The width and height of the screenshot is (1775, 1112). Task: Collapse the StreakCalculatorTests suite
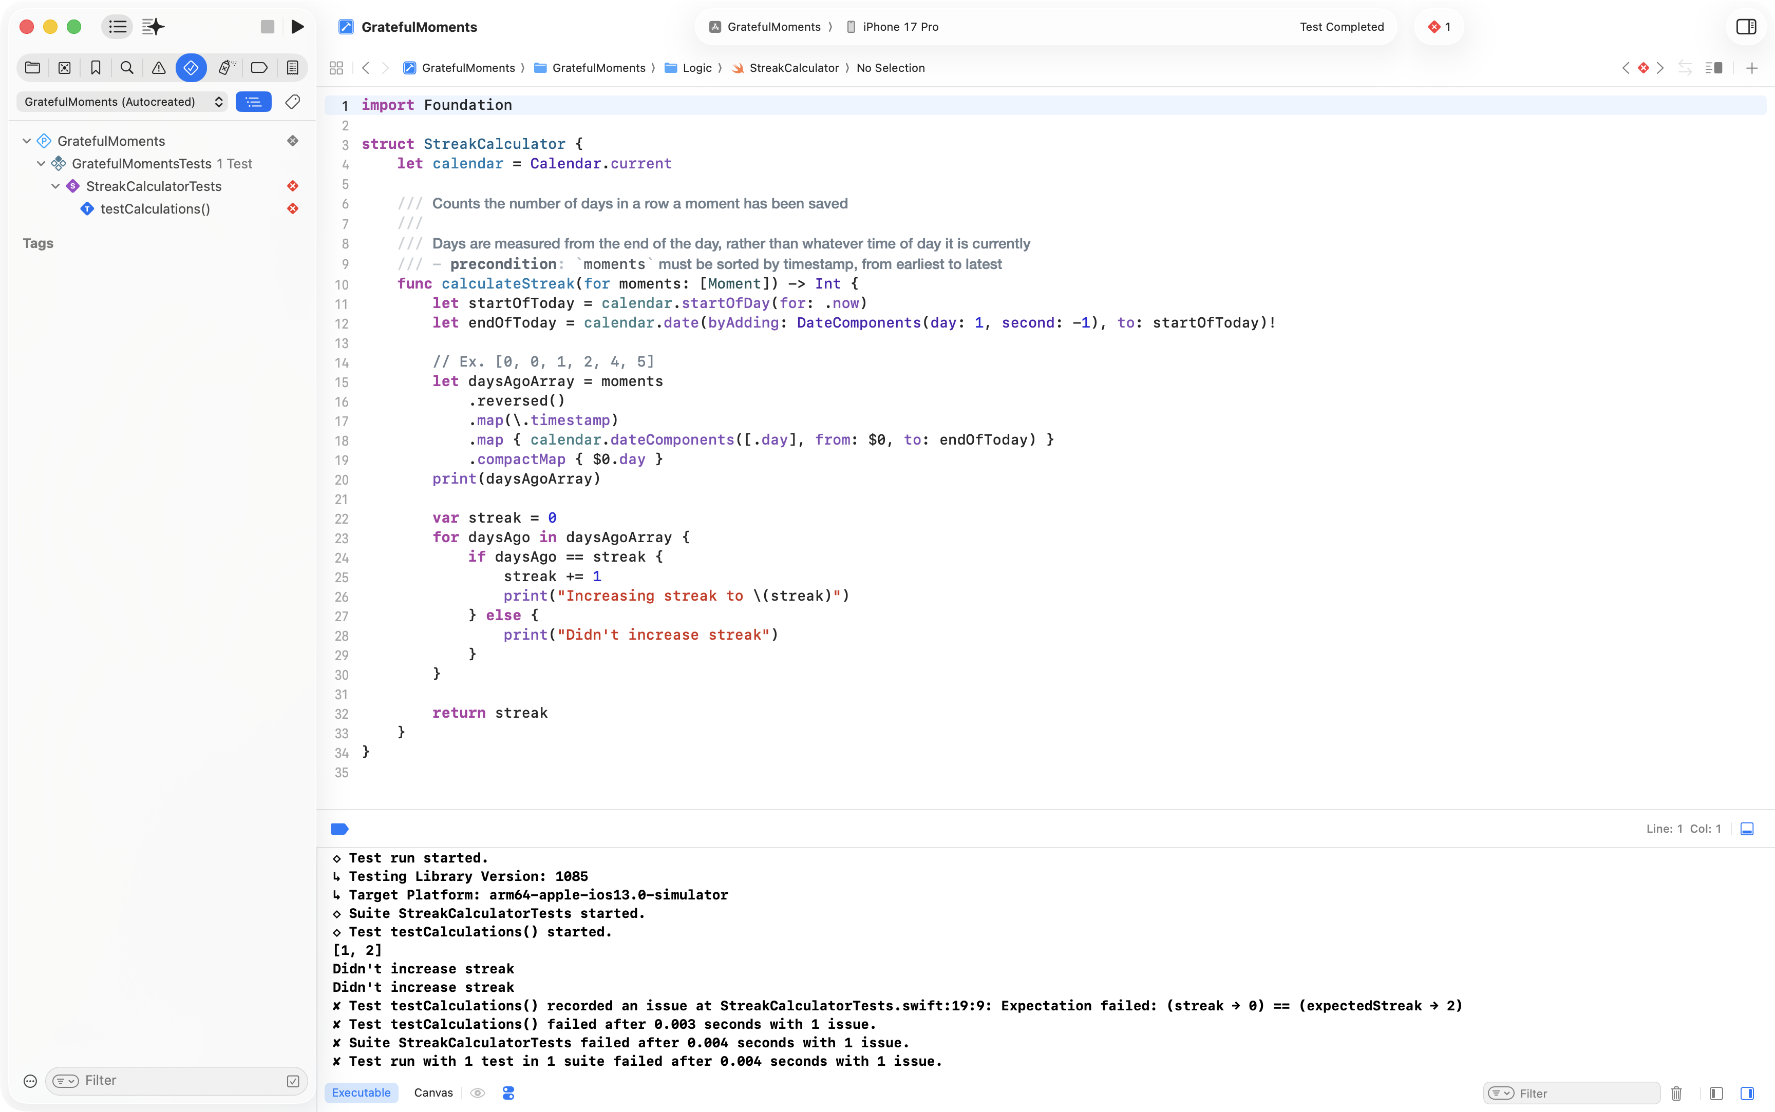click(56, 186)
